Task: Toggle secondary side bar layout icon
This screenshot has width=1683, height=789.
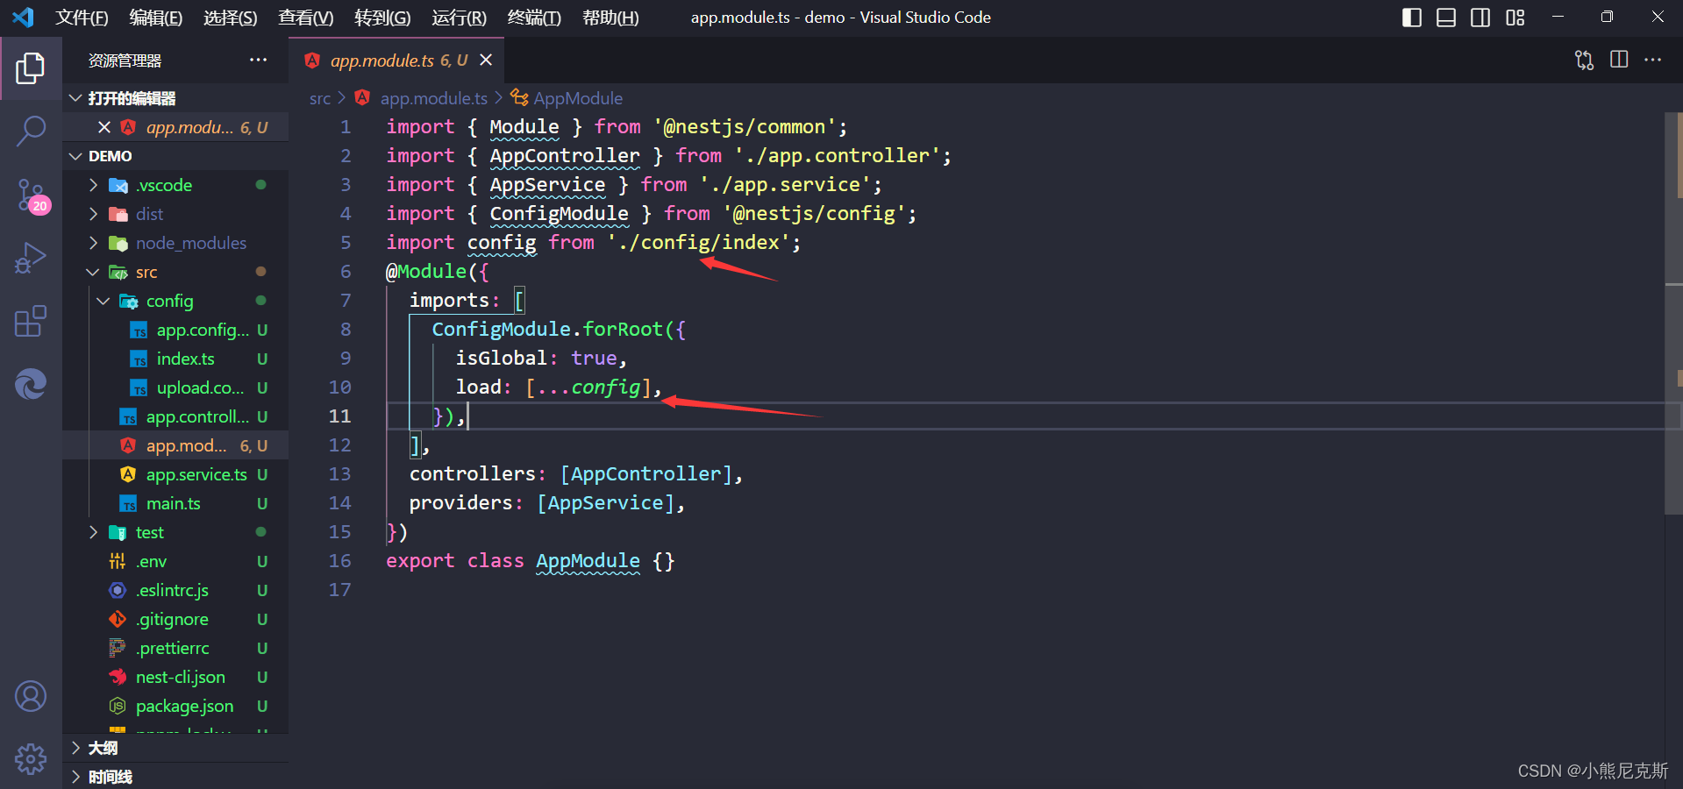Action: [1480, 18]
